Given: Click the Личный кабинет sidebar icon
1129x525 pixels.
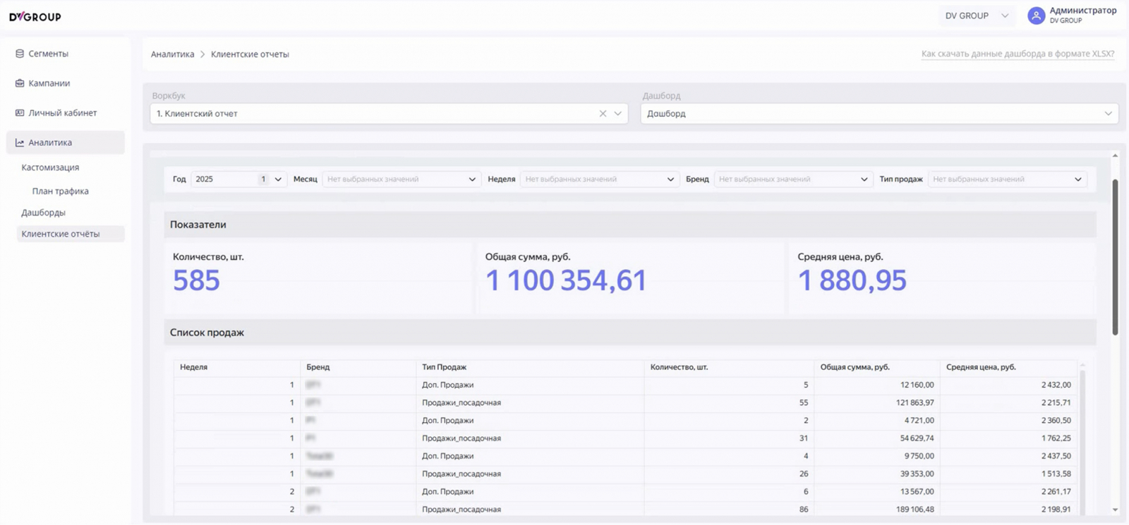Looking at the screenshot, I should (20, 113).
